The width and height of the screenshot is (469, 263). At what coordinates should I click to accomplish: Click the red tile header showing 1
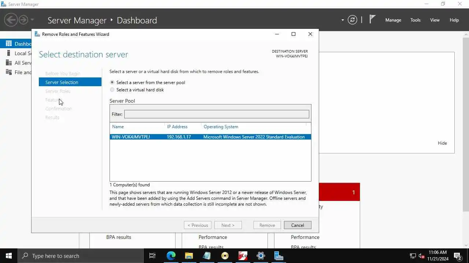339,192
